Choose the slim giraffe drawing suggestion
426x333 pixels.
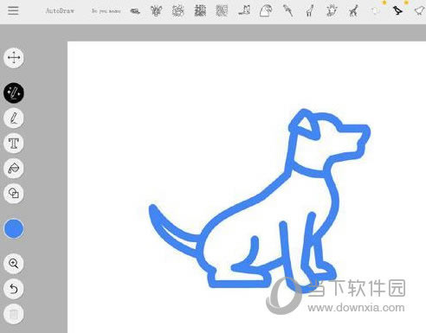[x=310, y=11]
